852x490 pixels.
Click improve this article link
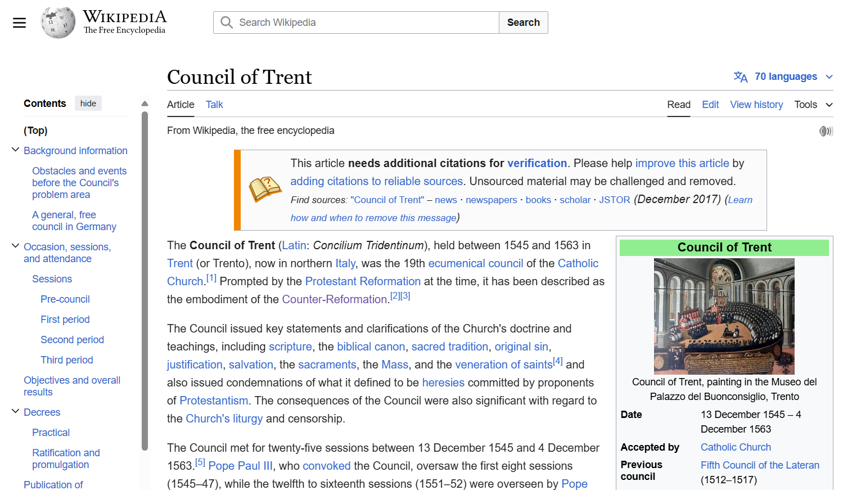point(682,163)
